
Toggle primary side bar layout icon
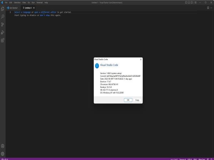[x=186, y=2]
